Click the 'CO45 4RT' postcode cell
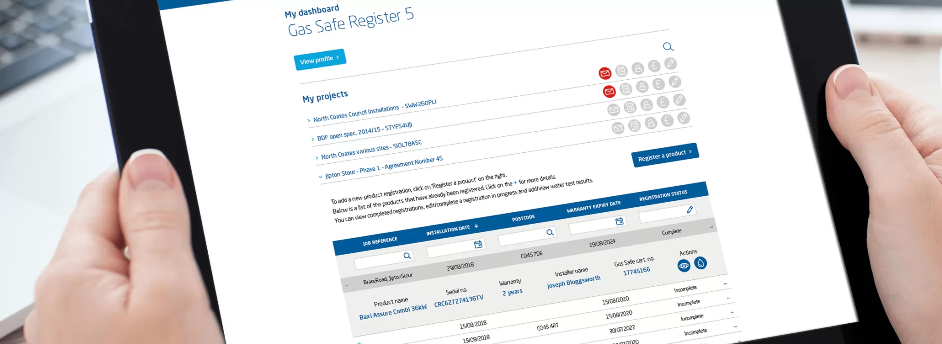The image size is (942, 344). point(548,327)
